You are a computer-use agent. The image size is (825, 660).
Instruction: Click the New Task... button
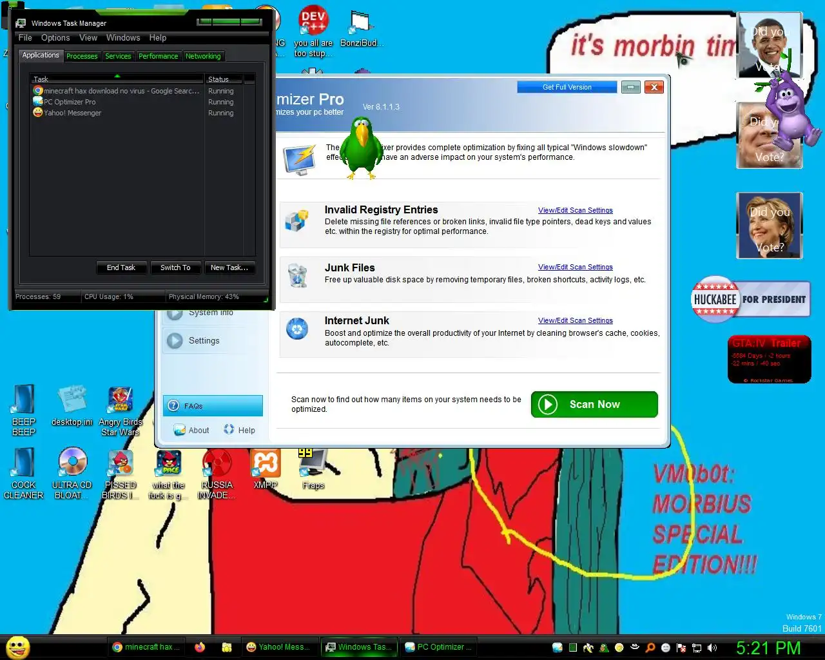(229, 267)
